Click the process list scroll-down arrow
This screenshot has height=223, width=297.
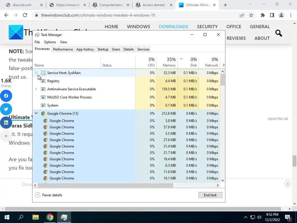coord(222,181)
